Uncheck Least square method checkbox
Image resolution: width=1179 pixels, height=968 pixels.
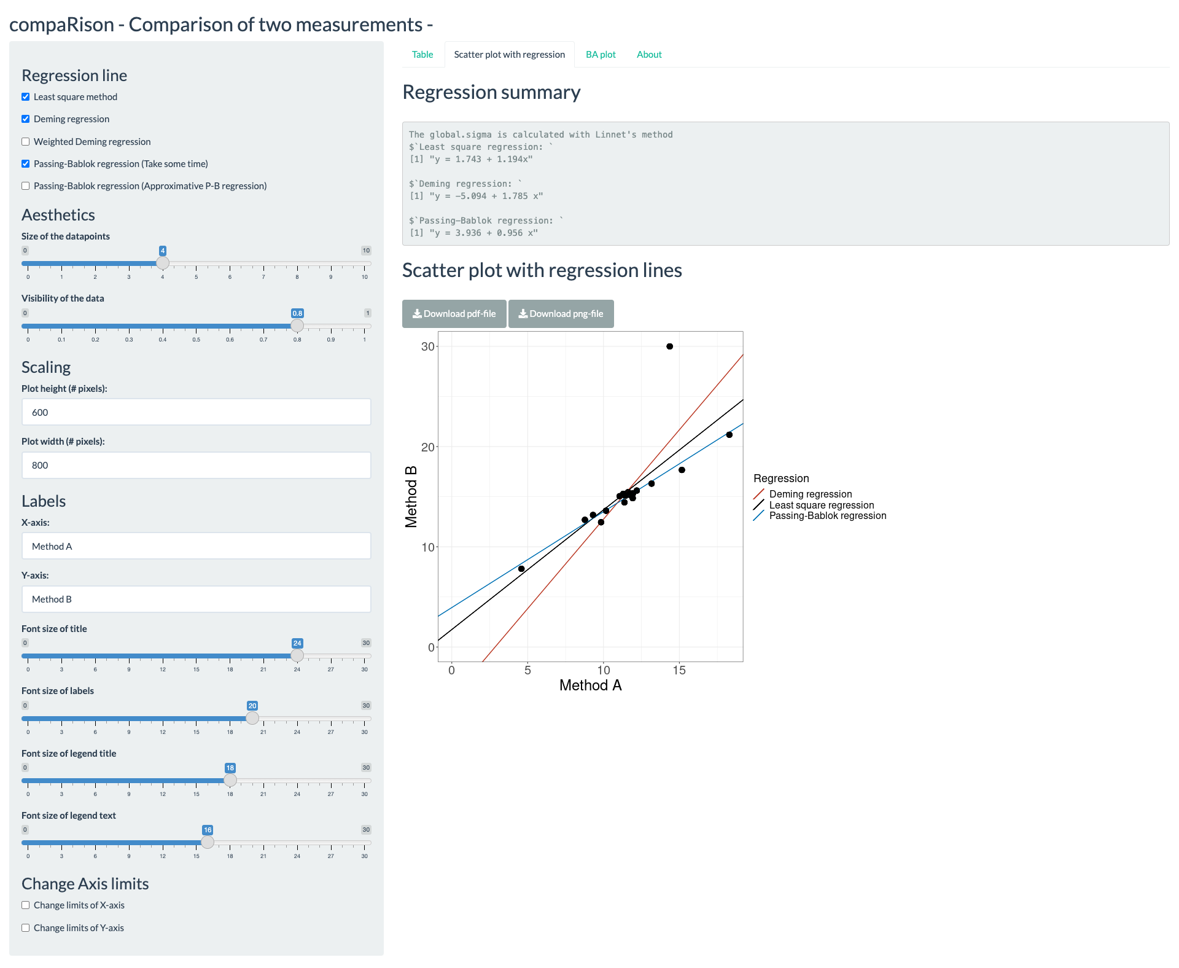click(x=26, y=97)
